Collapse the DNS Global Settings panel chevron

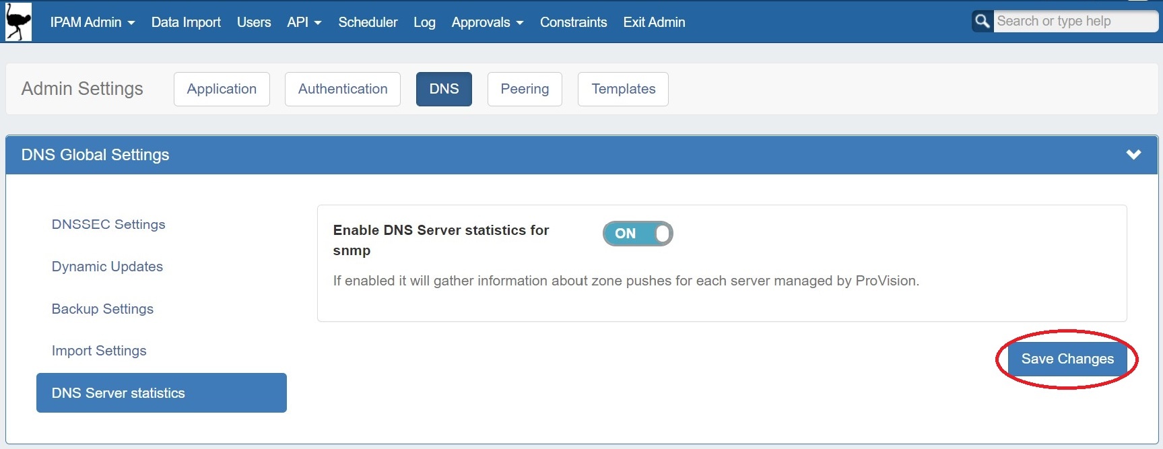[1133, 155]
